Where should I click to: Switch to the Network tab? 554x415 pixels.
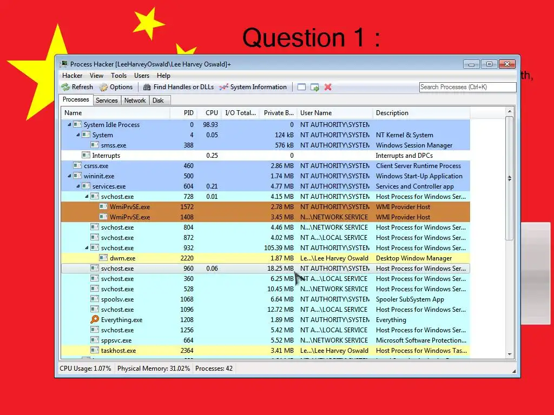[x=135, y=100]
